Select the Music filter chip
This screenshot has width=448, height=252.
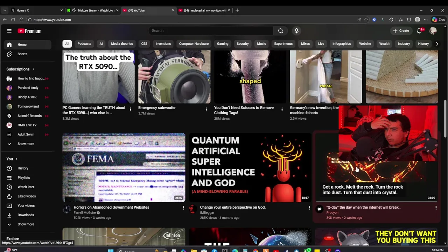(x=261, y=44)
